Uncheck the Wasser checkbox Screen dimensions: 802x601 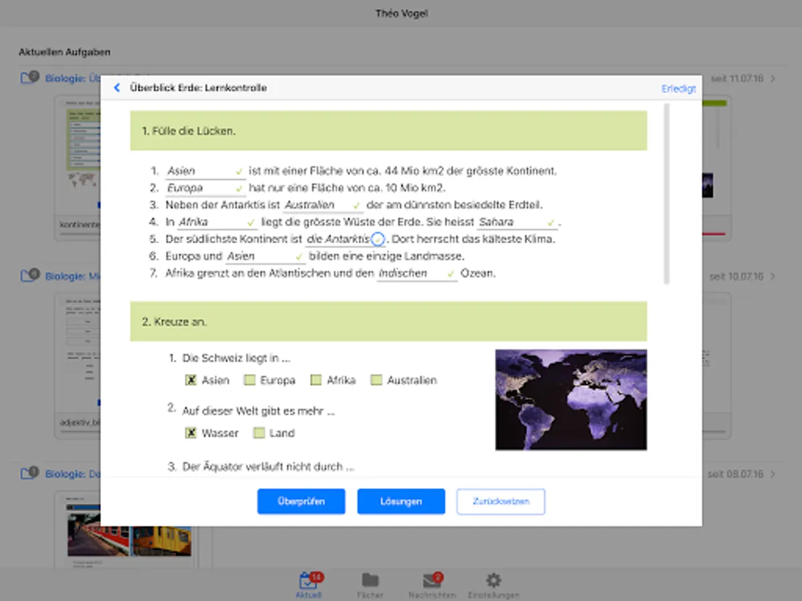click(x=191, y=433)
